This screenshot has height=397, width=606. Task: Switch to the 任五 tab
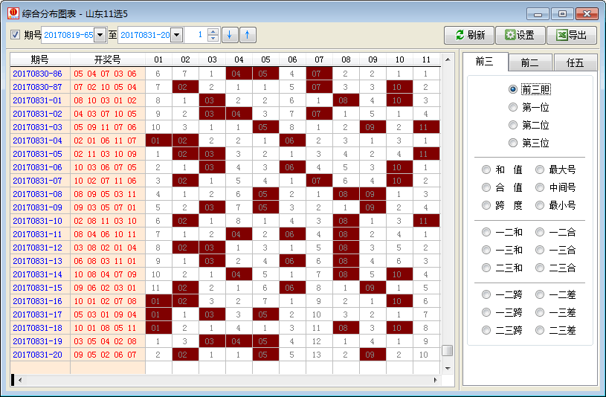click(x=575, y=63)
